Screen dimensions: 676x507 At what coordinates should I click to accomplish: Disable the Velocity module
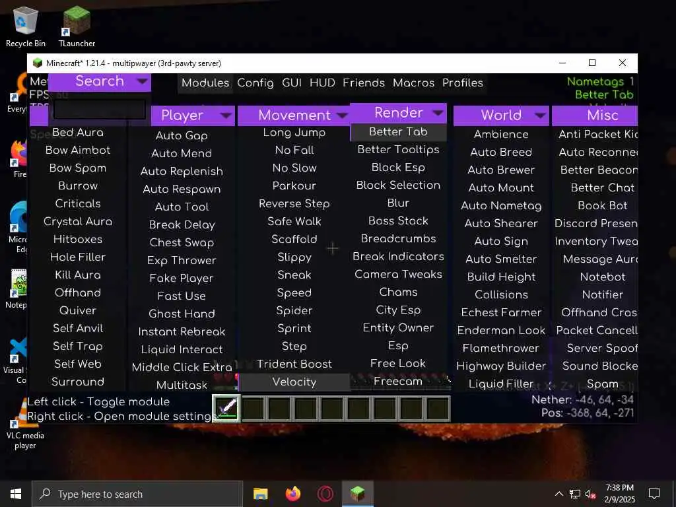tap(294, 382)
